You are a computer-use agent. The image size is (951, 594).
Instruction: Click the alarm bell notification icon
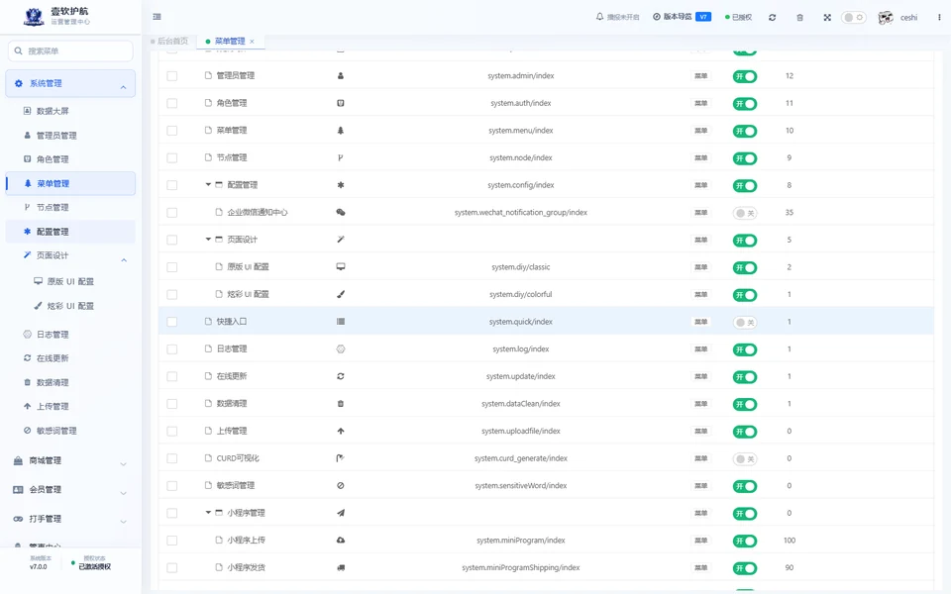(600, 17)
